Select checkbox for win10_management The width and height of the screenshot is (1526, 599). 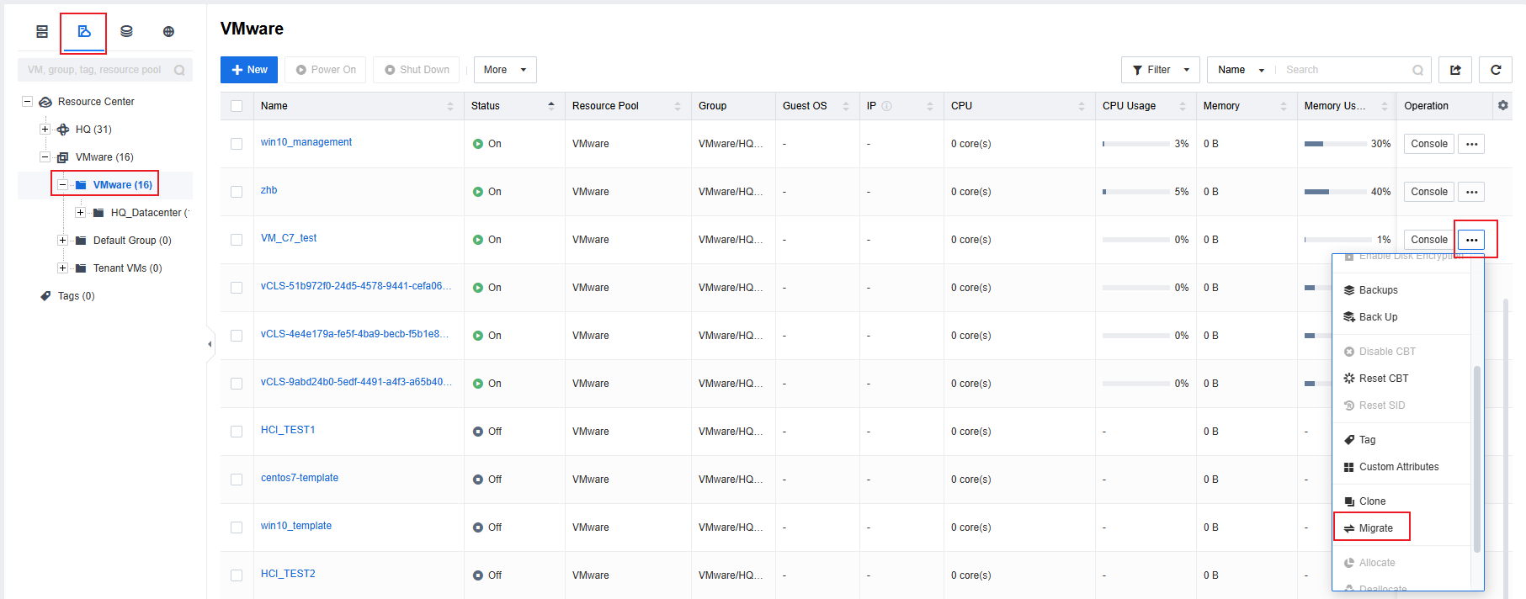pyautogui.click(x=237, y=144)
